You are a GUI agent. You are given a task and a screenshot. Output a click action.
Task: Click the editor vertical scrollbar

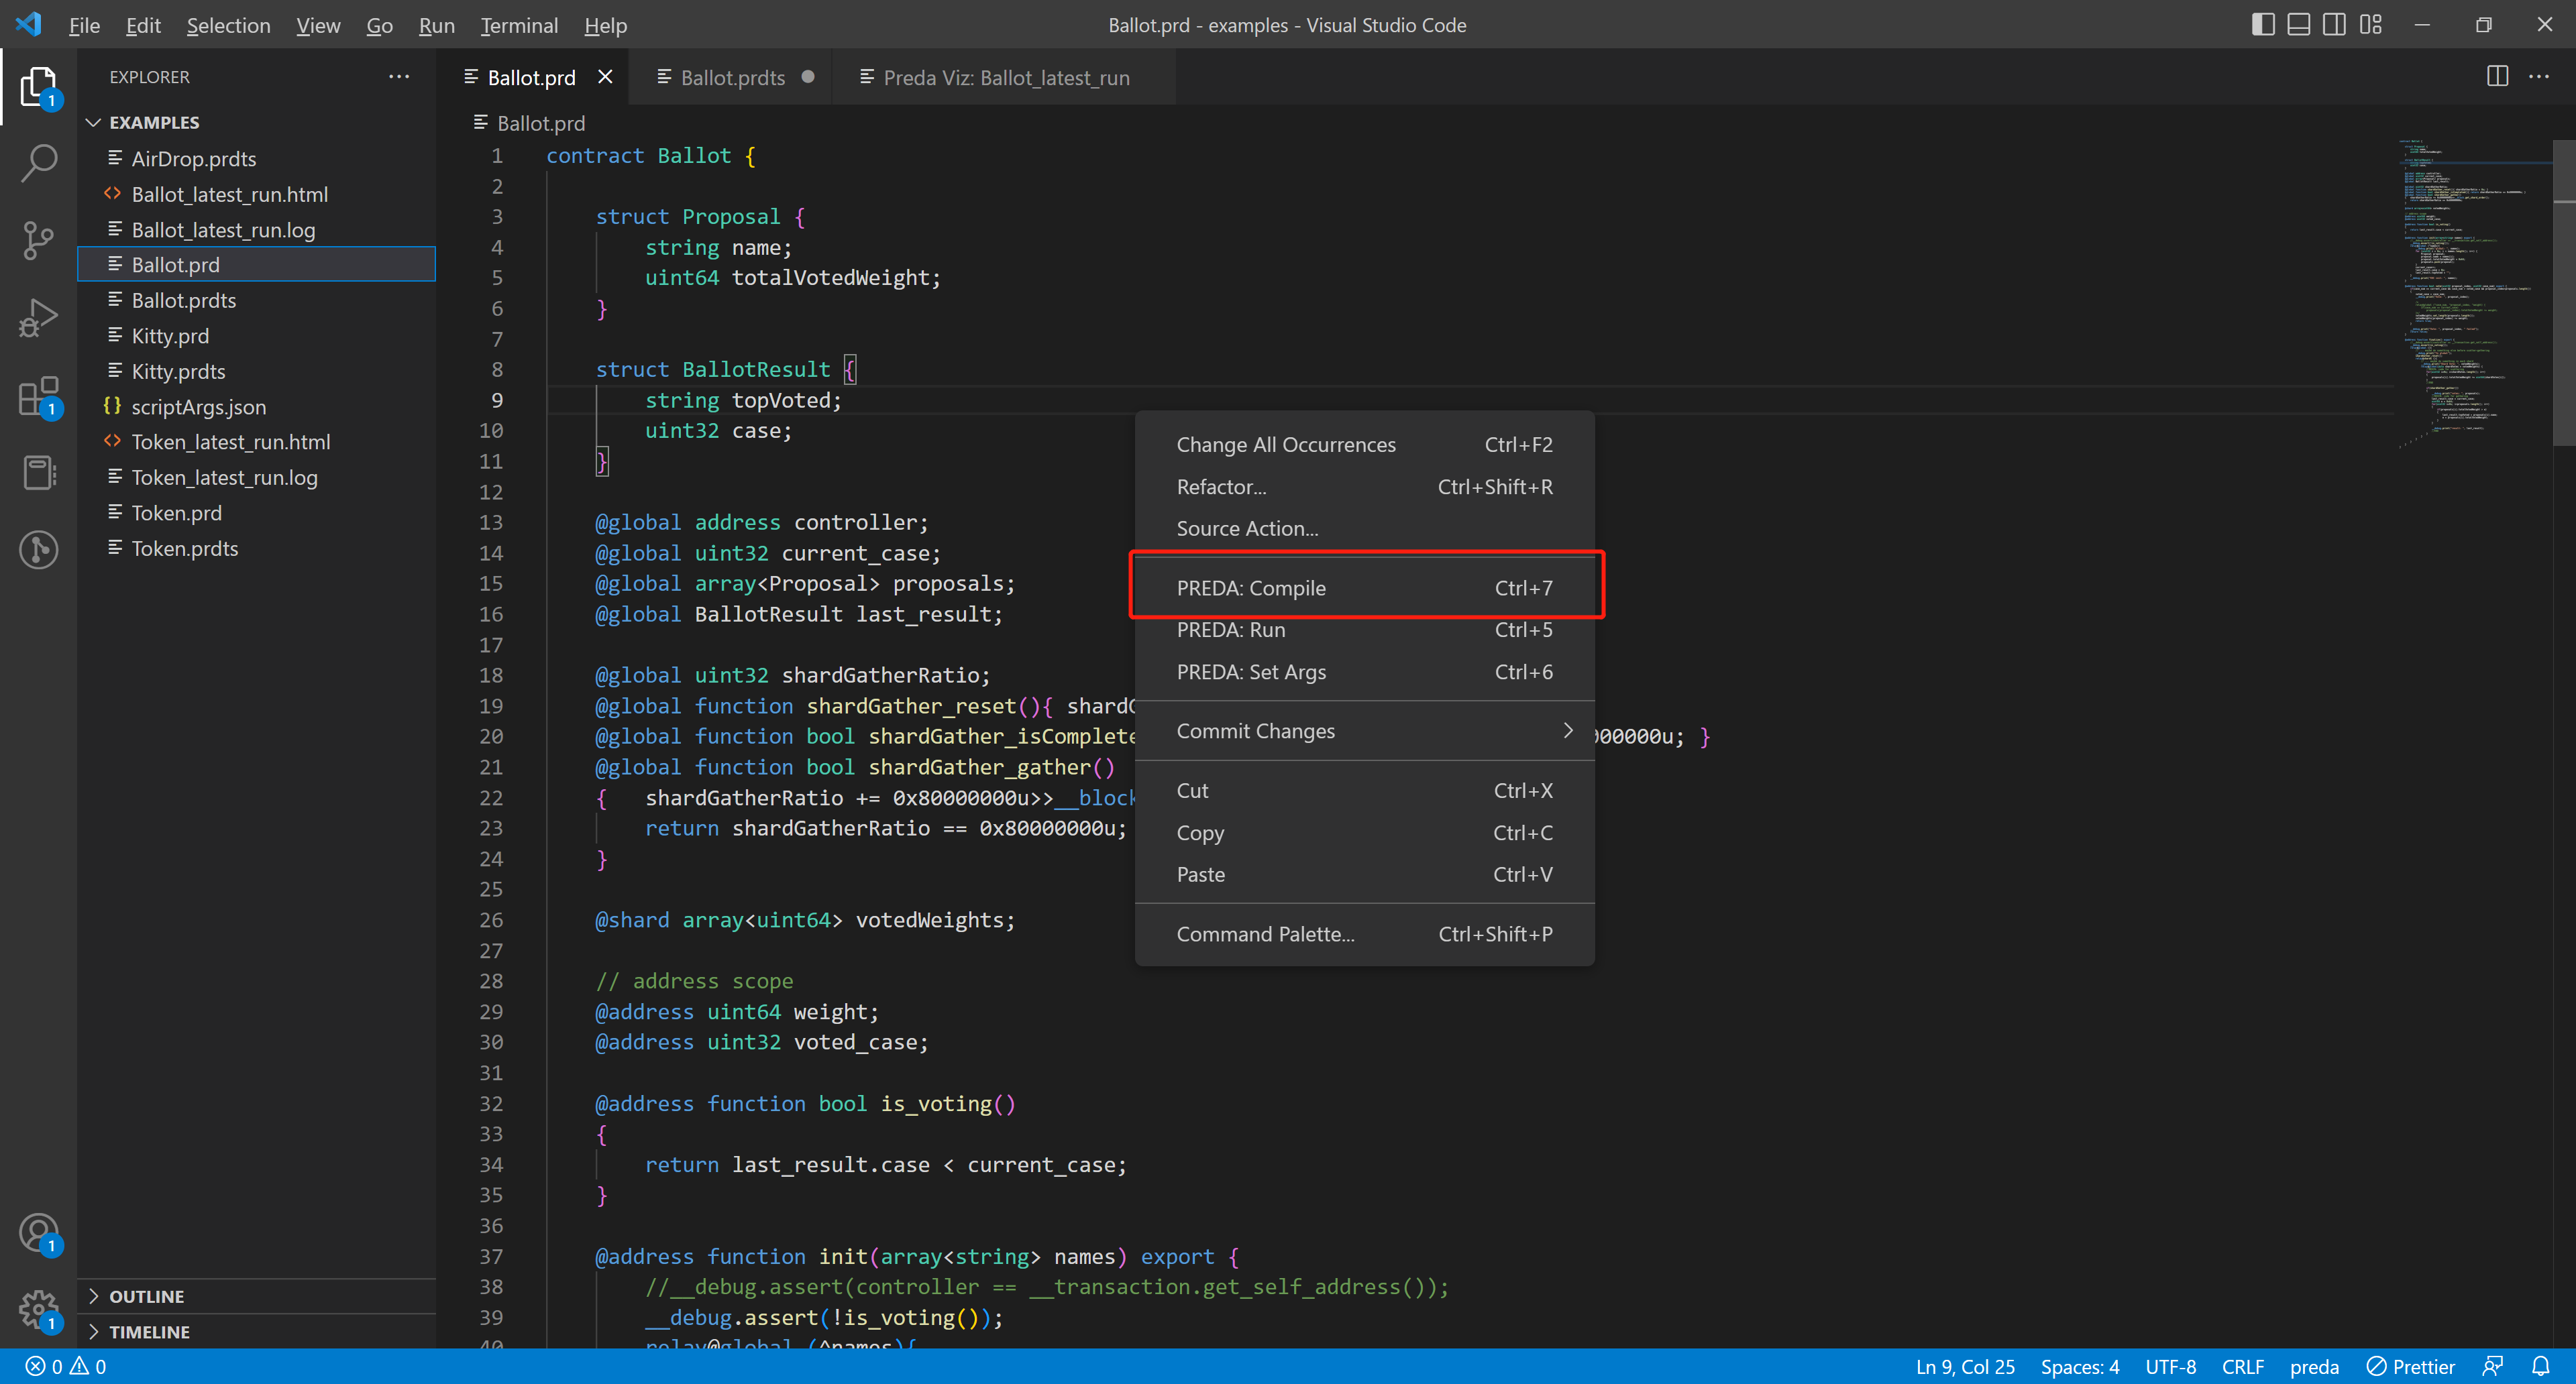2564,292
